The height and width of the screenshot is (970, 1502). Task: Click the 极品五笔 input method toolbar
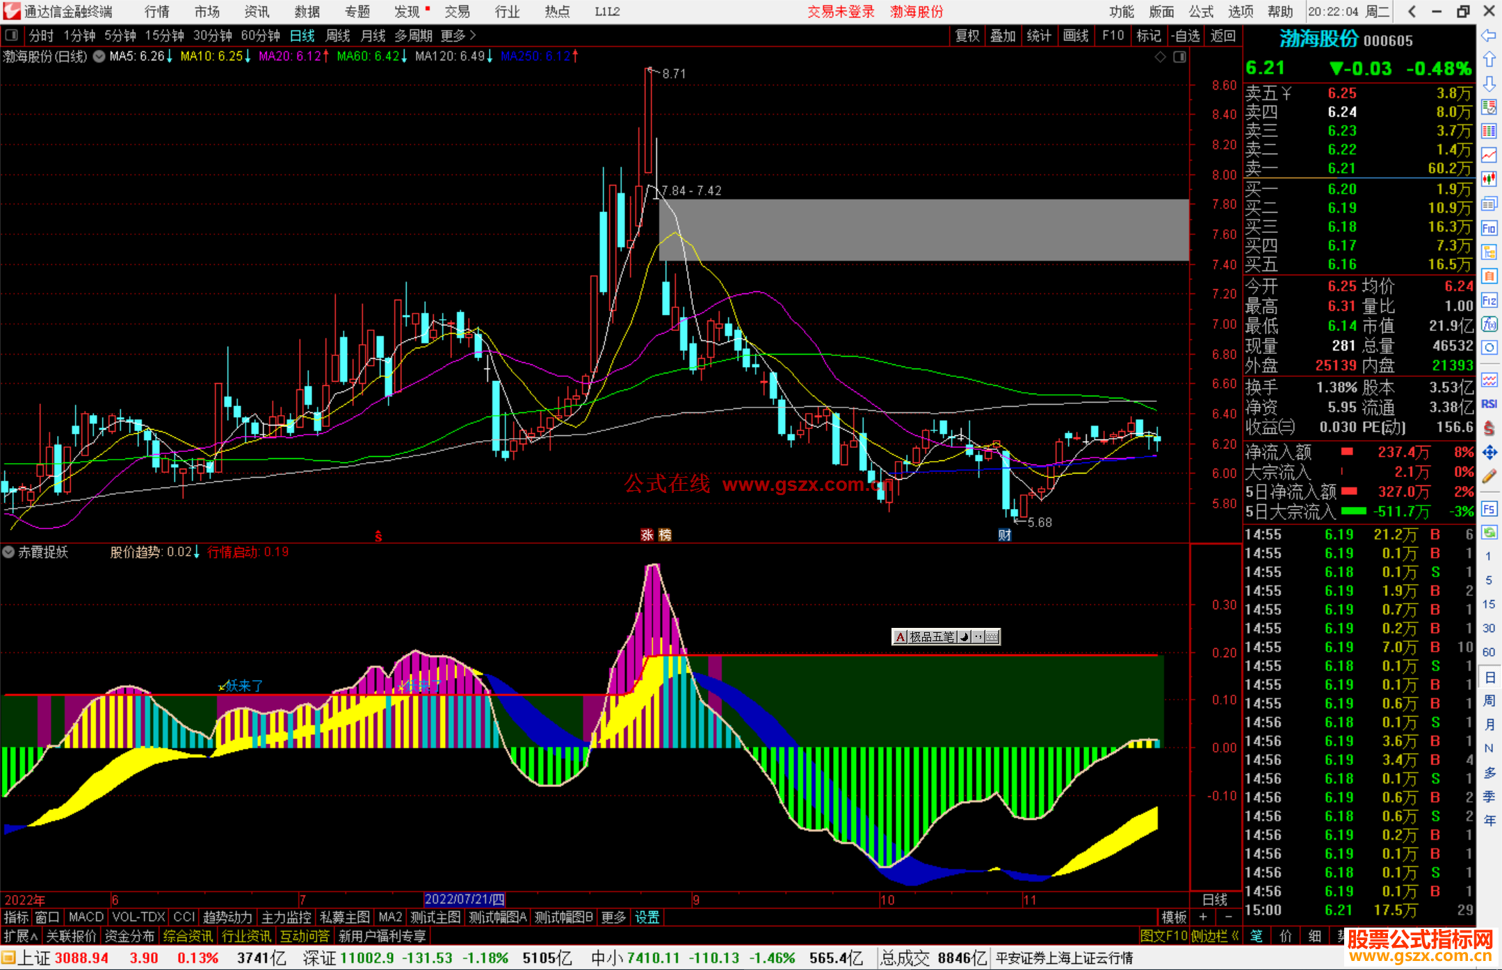point(946,637)
